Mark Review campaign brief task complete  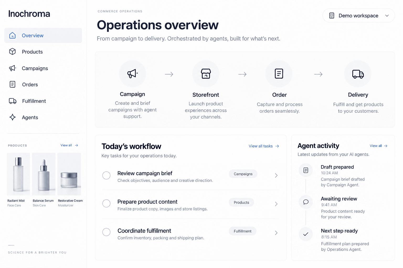[x=106, y=175]
